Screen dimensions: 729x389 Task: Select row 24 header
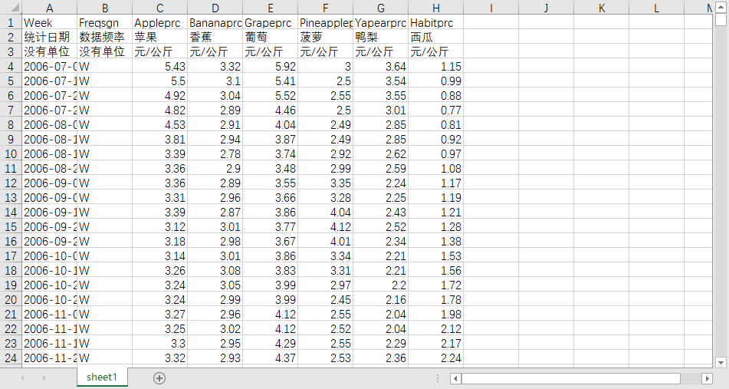tap(11, 358)
